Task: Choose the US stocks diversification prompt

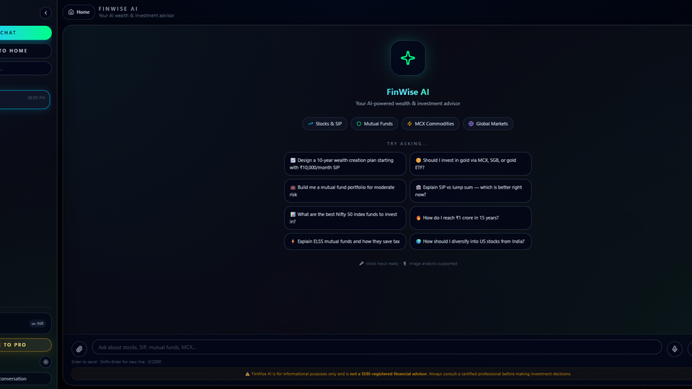Action: coord(470,241)
